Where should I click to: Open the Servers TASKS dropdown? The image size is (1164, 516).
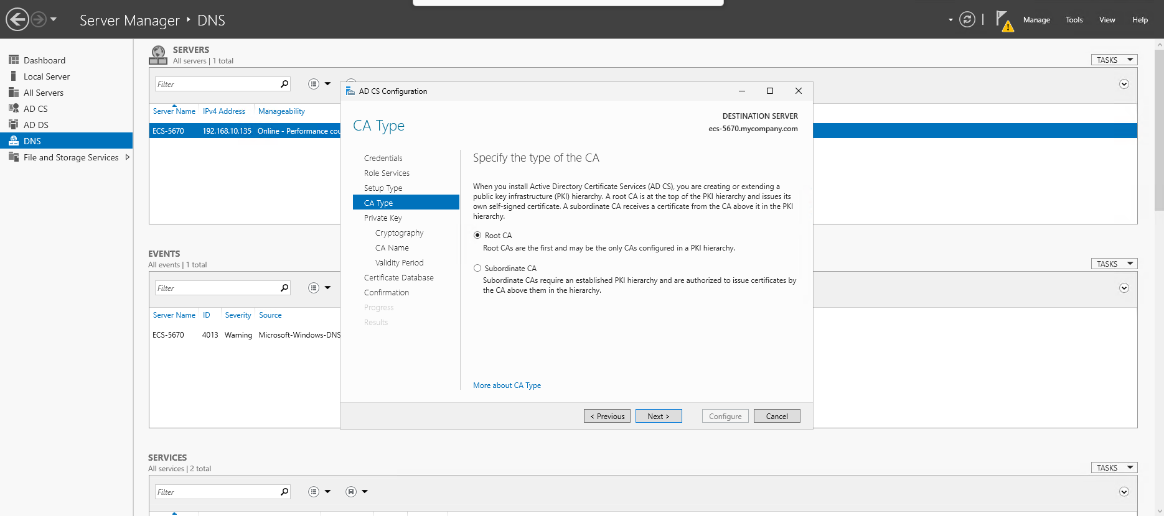[1114, 60]
